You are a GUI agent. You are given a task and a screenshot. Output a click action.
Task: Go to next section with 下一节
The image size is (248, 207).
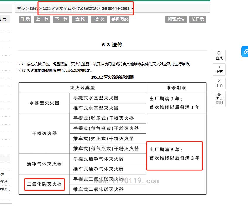click(61, 19)
